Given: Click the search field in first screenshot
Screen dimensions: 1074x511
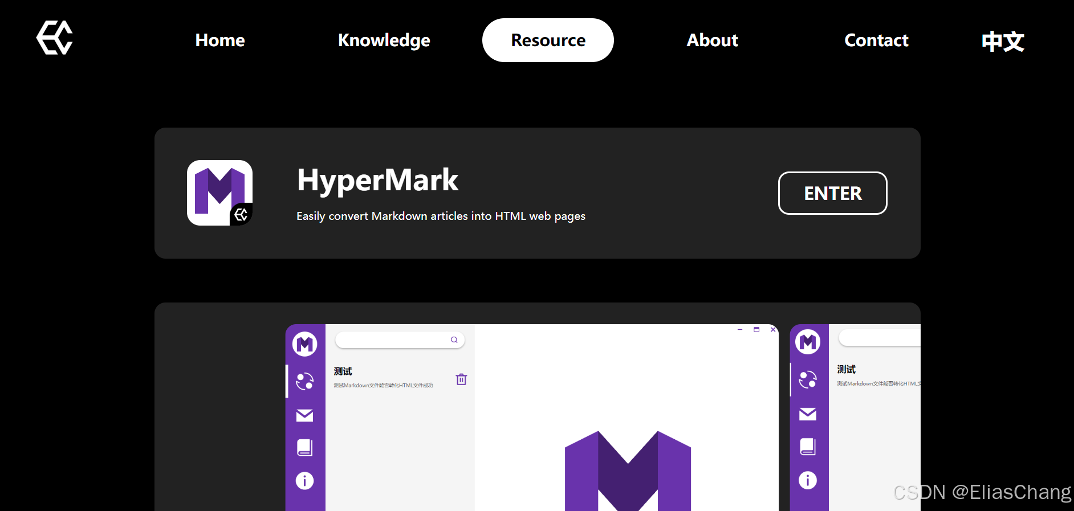Looking at the screenshot, I should (400, 340).
